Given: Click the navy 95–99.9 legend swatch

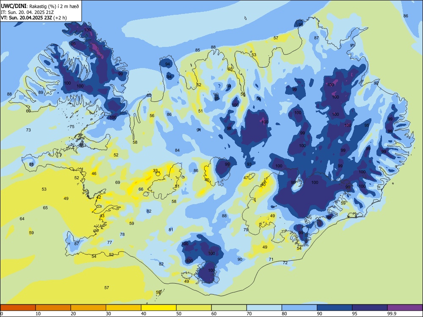Looking at the screenshot, I should (x=370, y=308).
